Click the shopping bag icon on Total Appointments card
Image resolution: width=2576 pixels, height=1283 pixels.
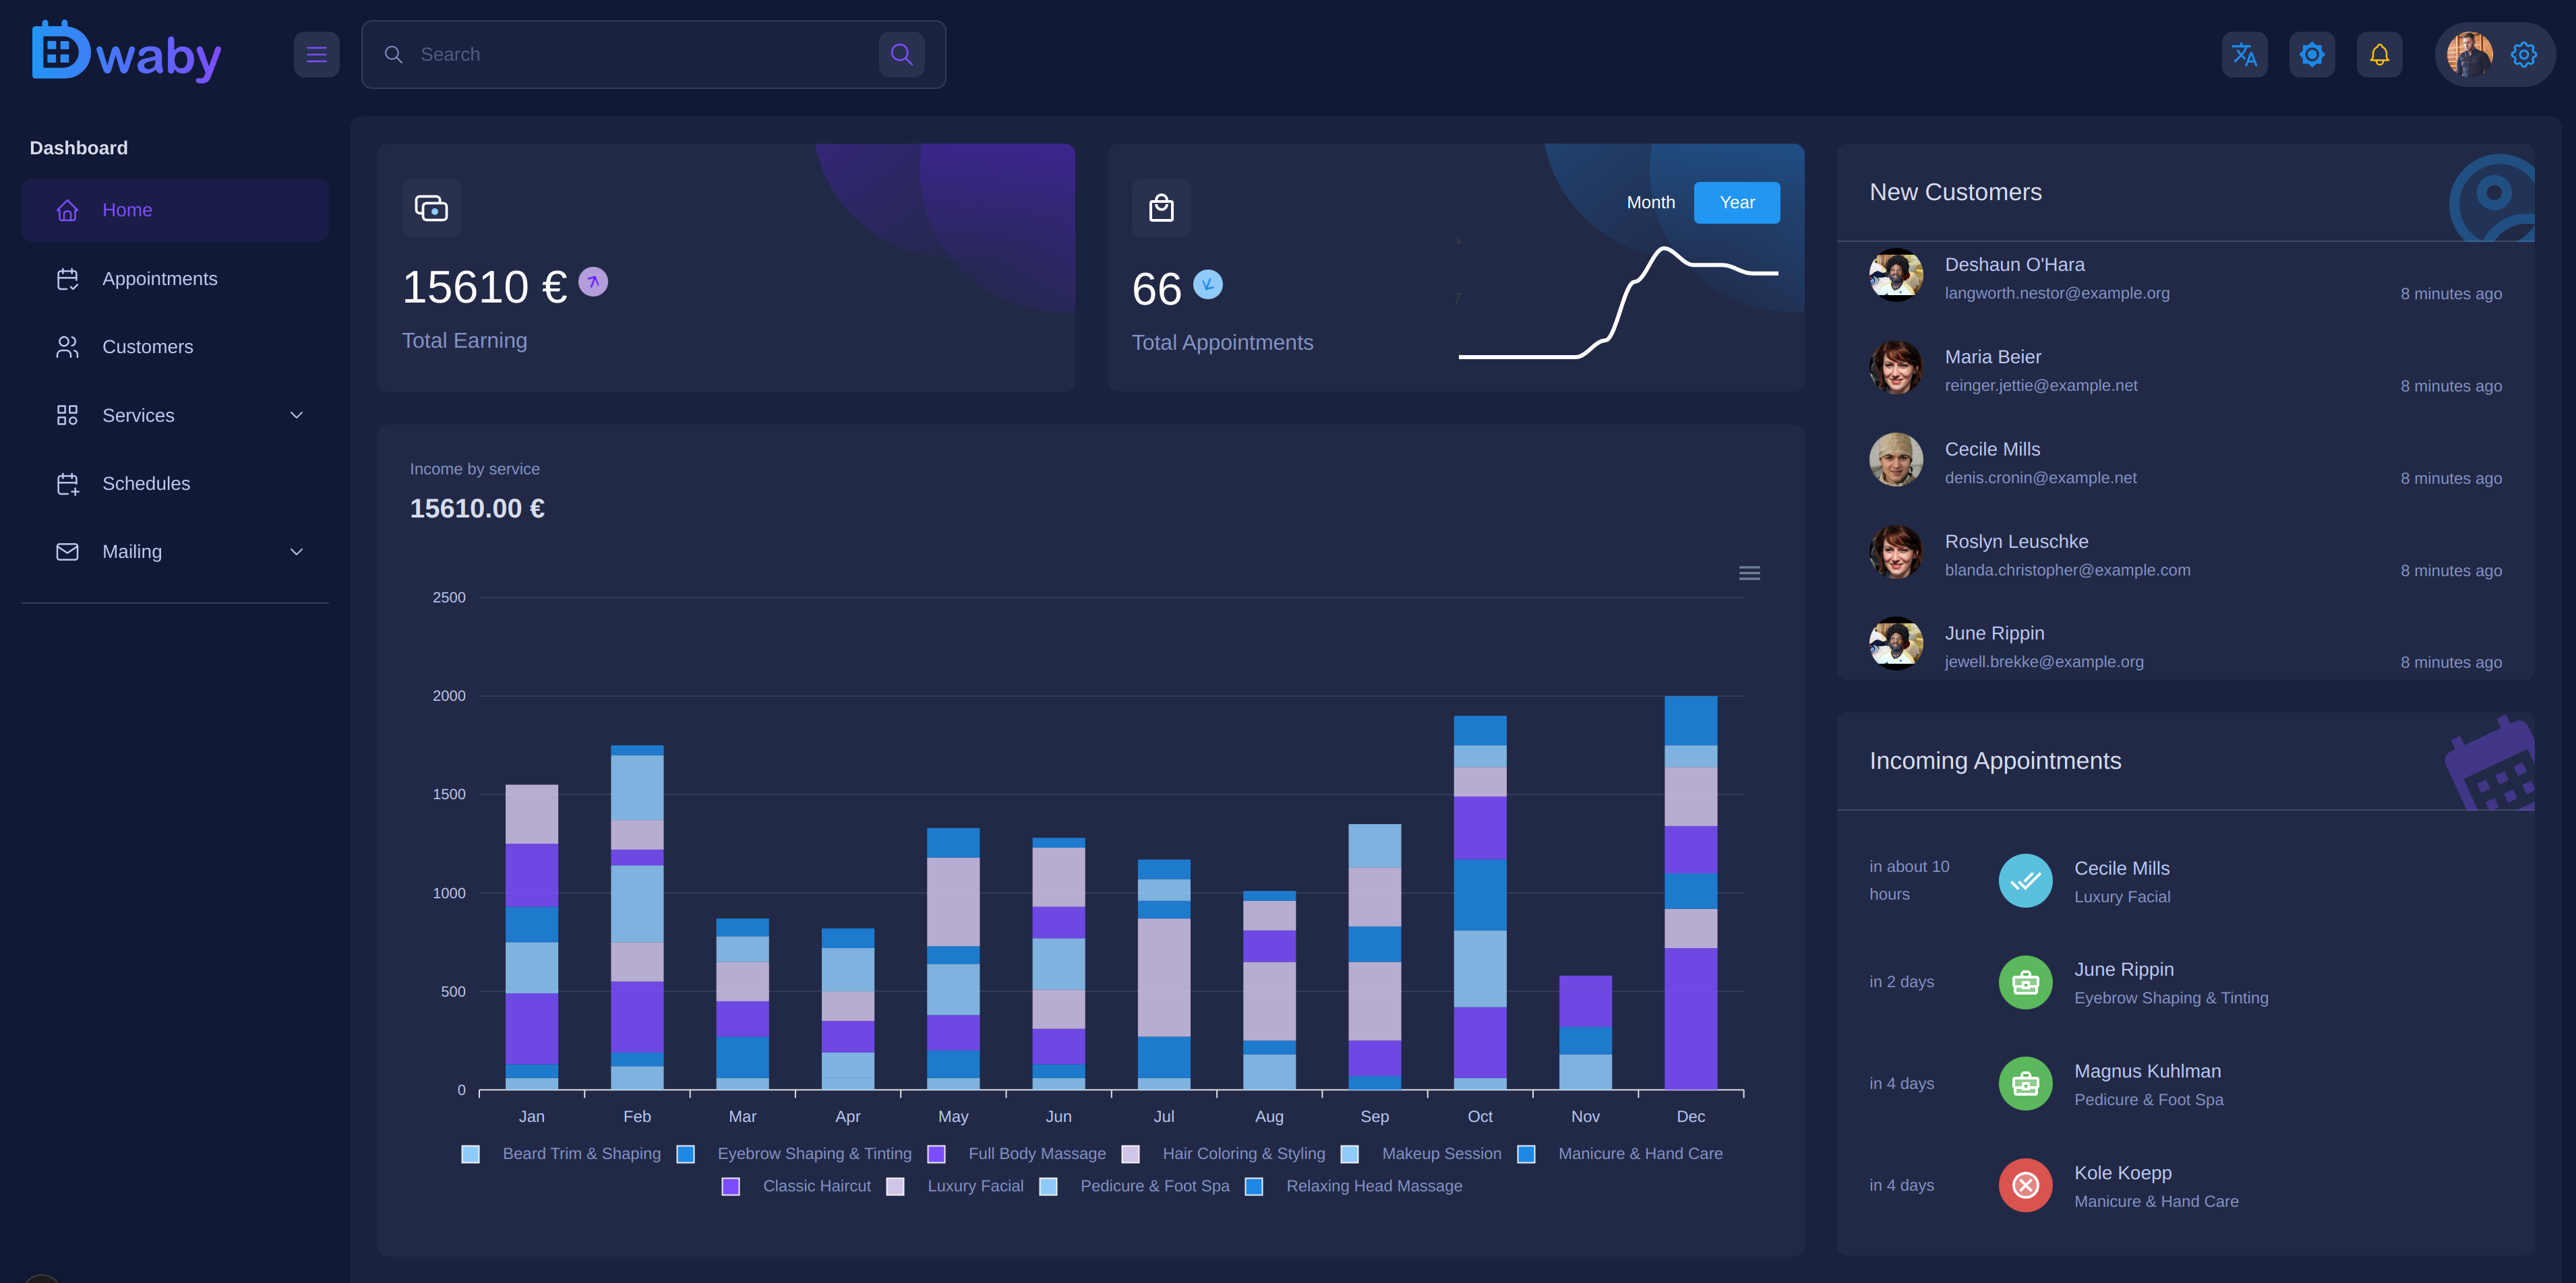(x=1161, y=208)
